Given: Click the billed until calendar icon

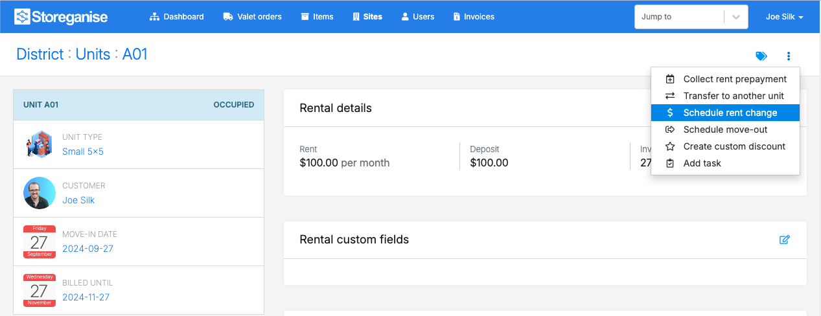Looking at the screenshot, I should (40, 290).
